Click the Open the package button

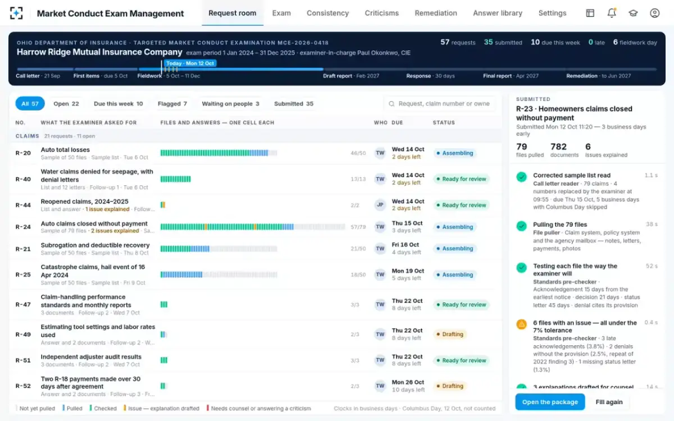[x=550, y=402]
